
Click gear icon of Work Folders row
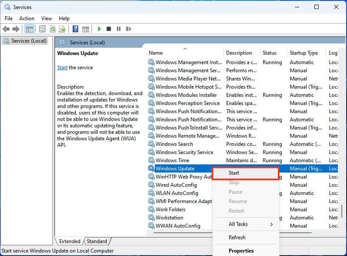pos(151,209)
